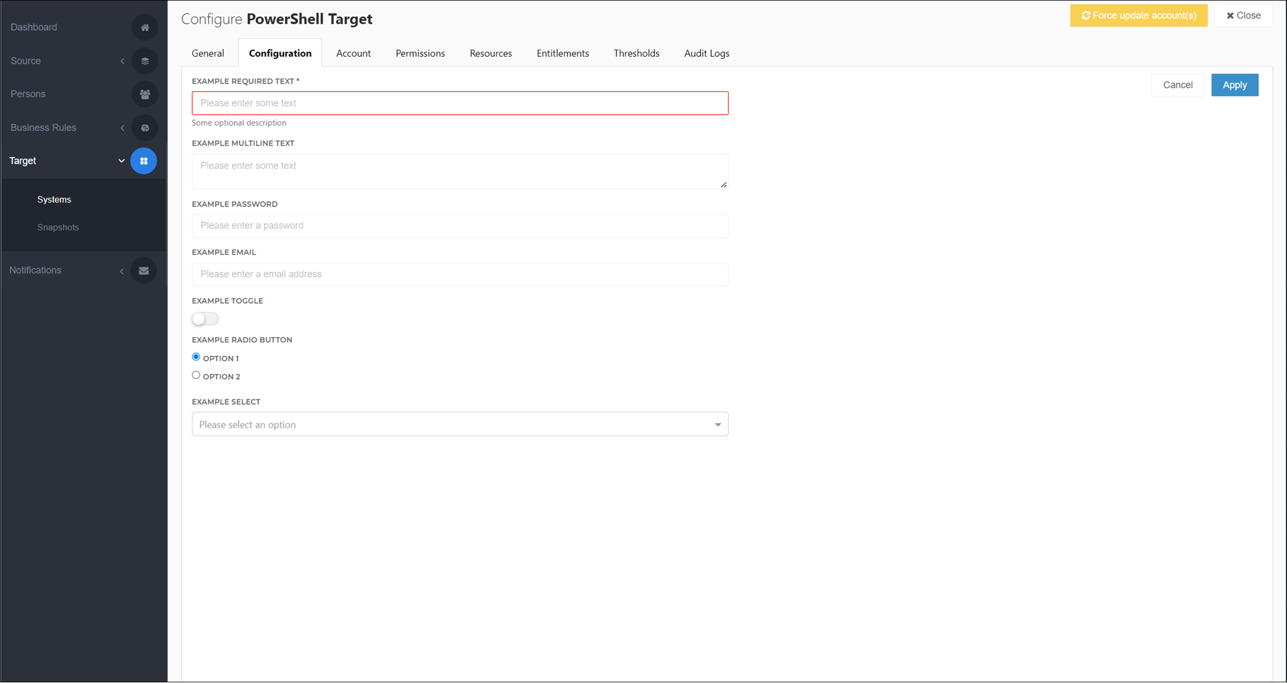Switch to the Account tab
1287x683 pixels.
point(353,54)
